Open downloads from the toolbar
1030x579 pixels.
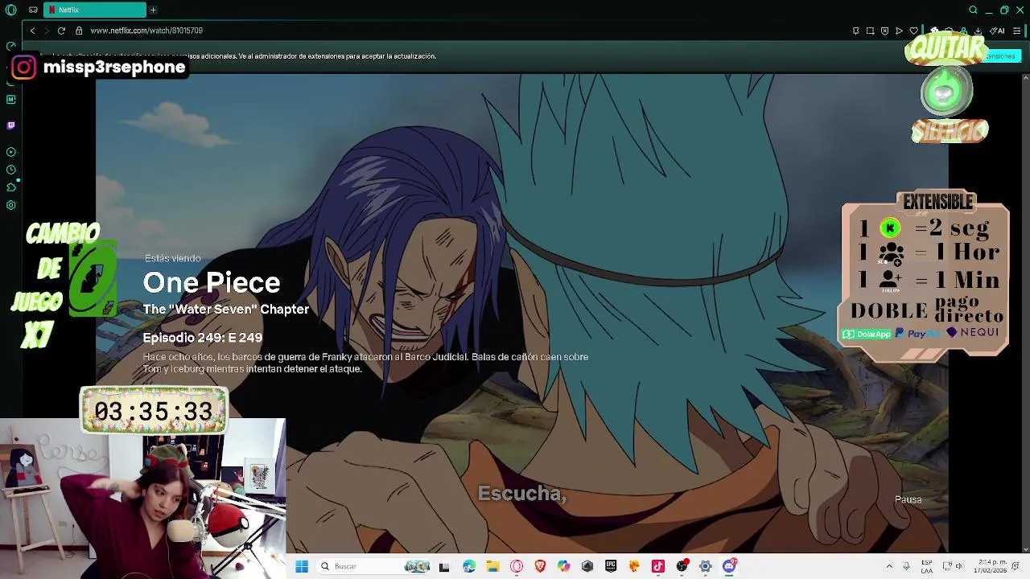pyautogui.click(x=978, y=31)
